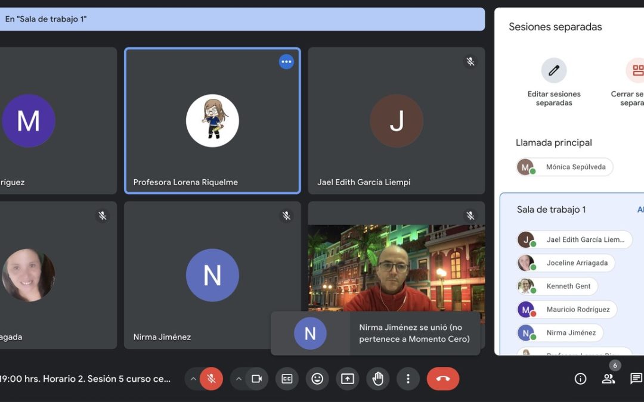
Task: Open options on Profesora Lorena Riquelme's tile
Action: tap(286, 62)
